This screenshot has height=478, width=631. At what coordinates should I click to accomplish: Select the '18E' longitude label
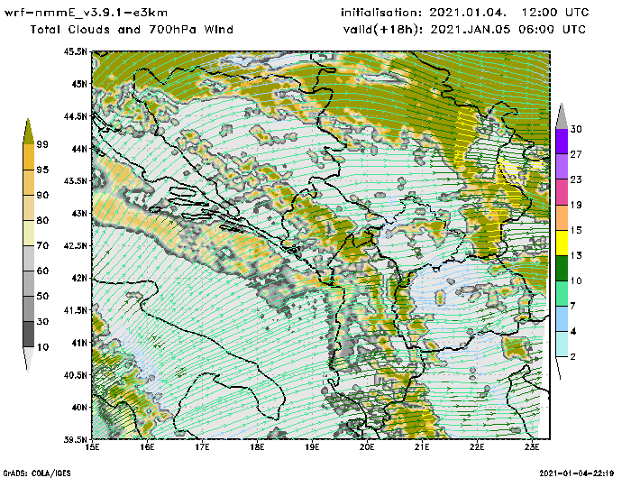(257, 447)
